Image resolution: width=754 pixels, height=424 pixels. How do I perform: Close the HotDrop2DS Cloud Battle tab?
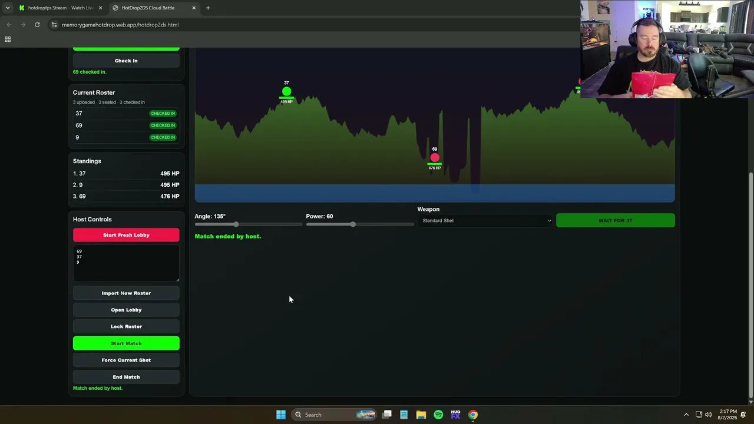point(194,8)
